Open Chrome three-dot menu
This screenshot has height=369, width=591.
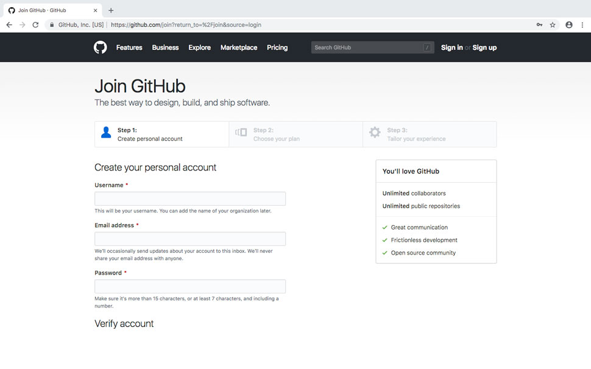(x=582, y=25)
